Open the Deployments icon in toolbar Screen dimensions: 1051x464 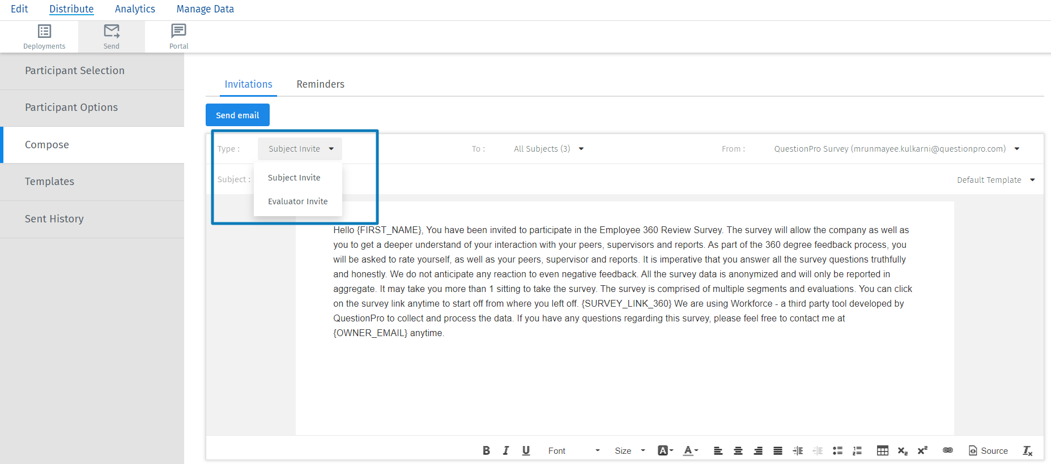point(44,37)
